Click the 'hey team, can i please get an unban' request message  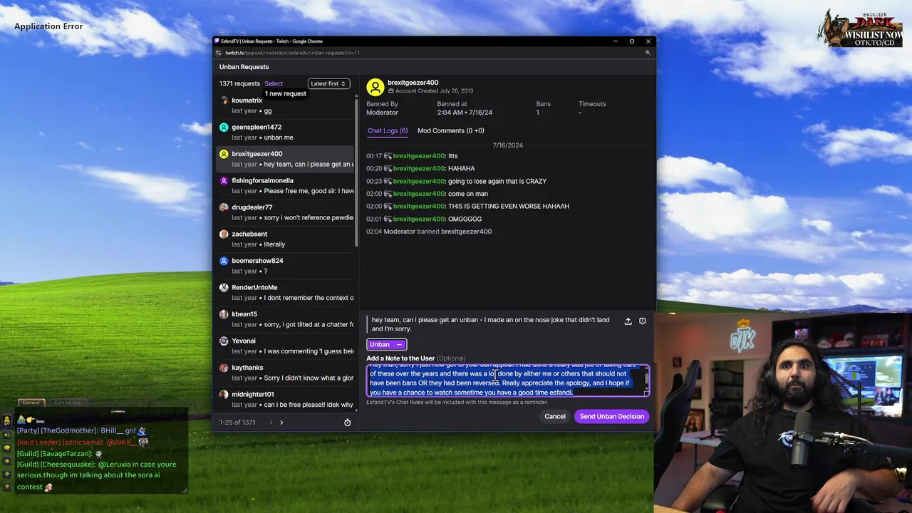click(x=490, y=324)
